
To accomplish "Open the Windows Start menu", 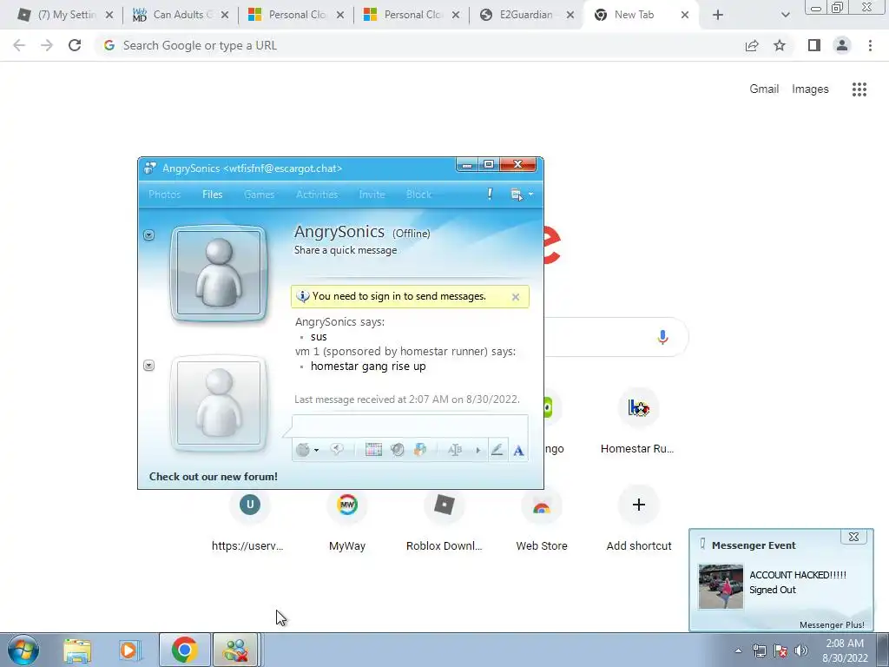I will [x=23, y=650].
